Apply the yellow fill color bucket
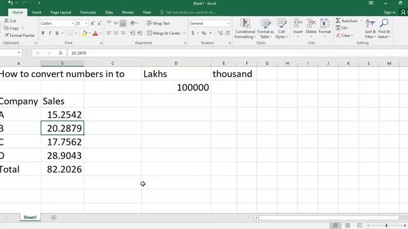Viewport: 408px width, 229px height. click(x=85, y=33)
